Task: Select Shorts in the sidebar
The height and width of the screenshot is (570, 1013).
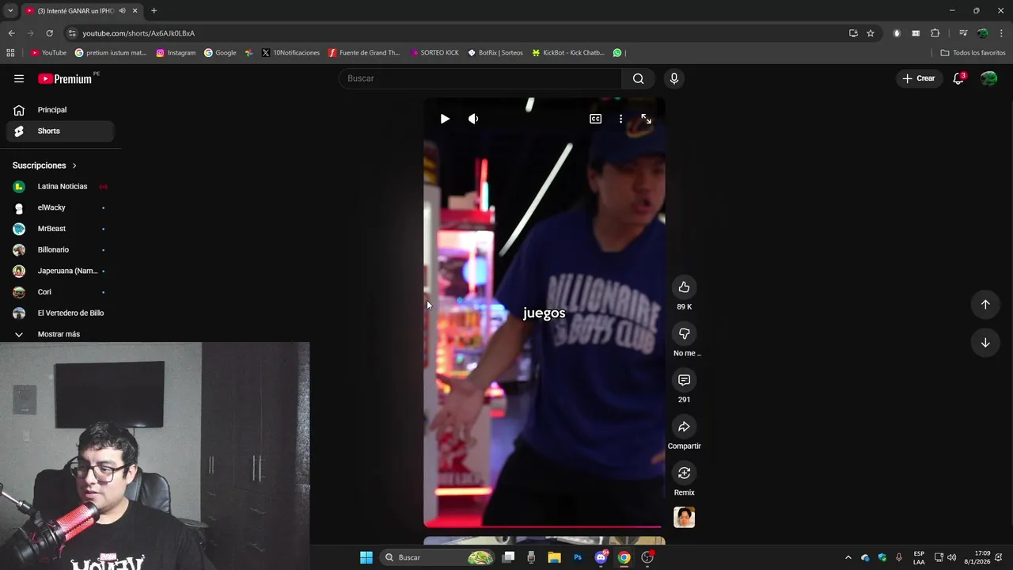Action: [60, 131]
